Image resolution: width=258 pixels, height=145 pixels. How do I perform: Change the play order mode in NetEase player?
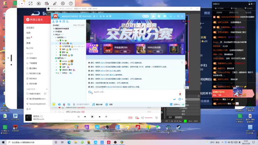[x=78, y=117]
